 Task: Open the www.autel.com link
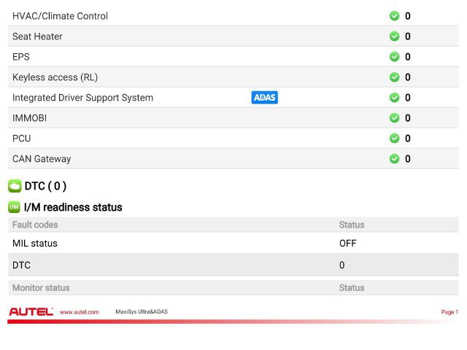pos(80,312)
